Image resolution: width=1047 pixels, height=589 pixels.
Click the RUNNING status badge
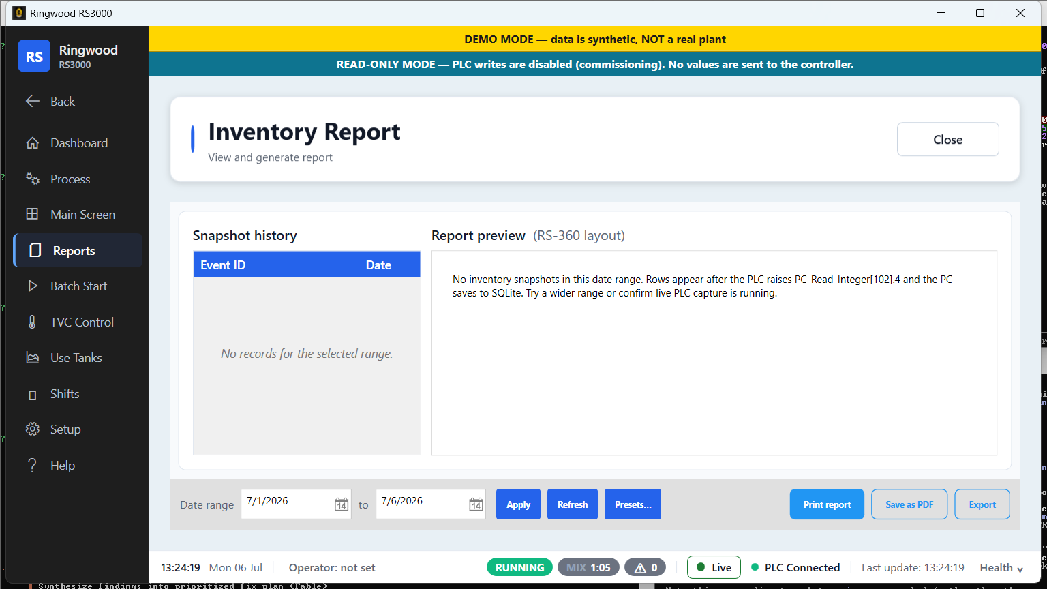coord(519,567)
